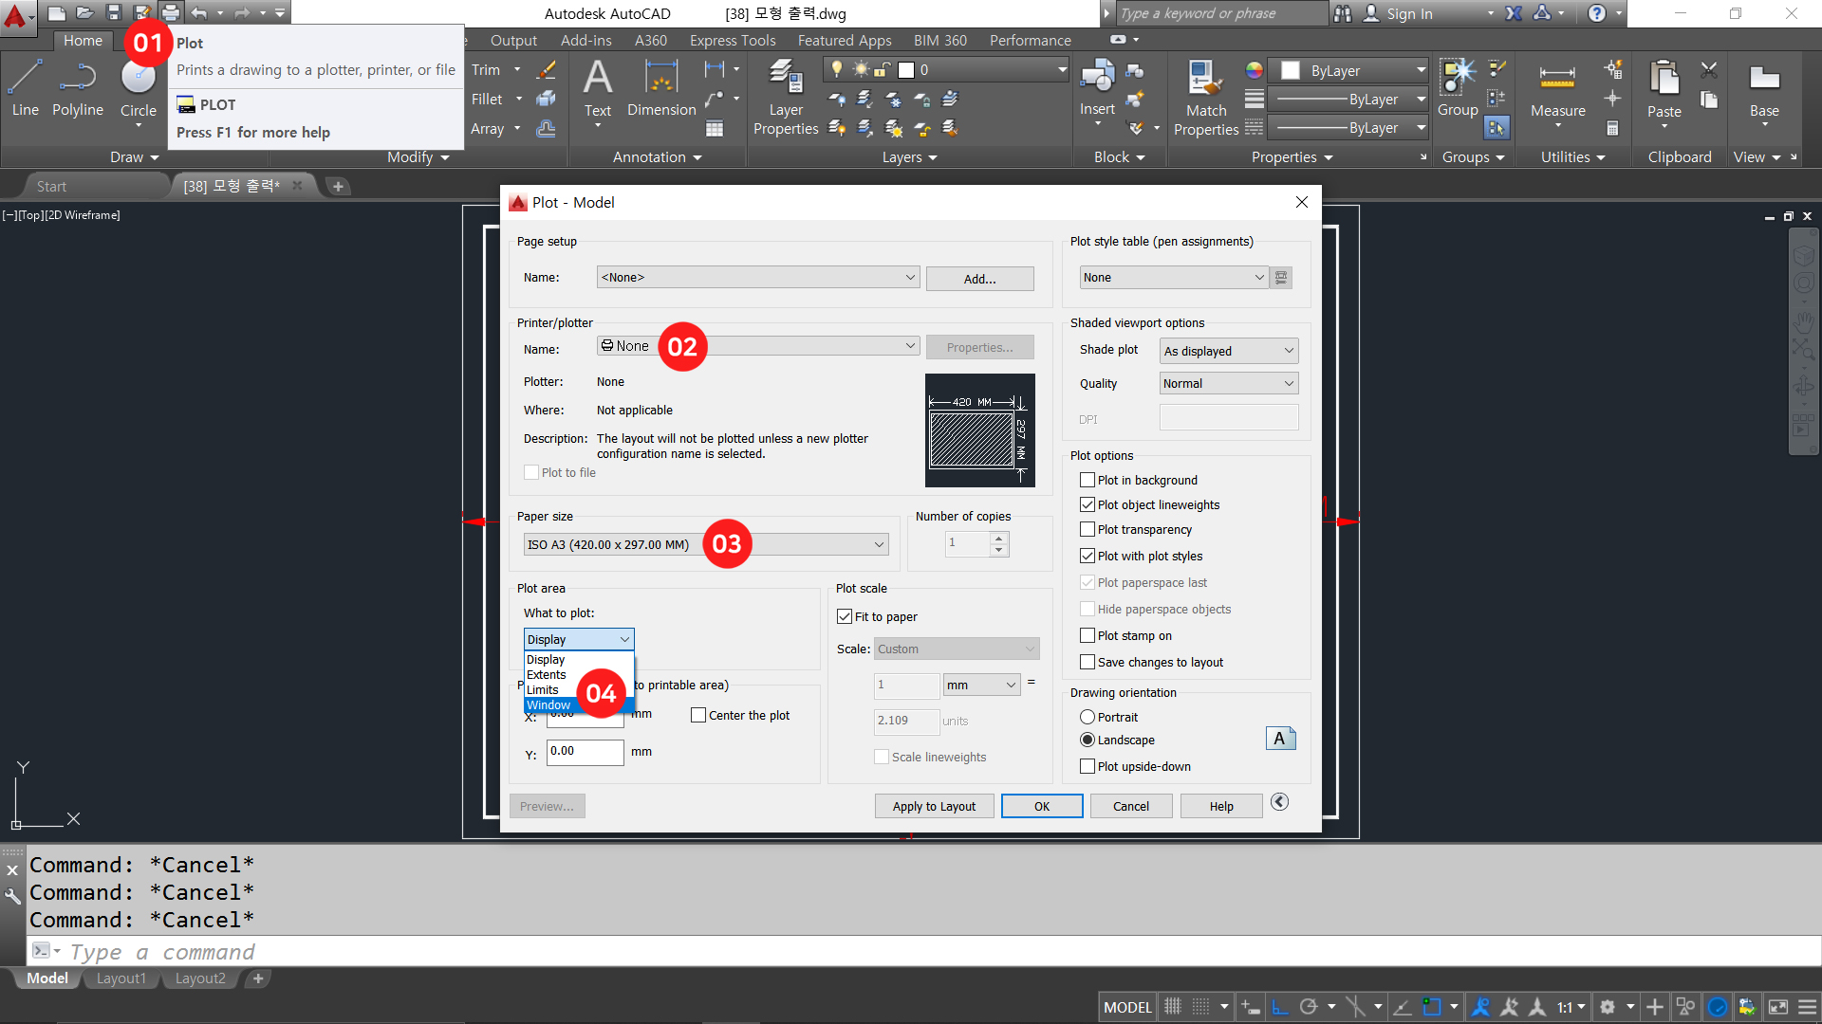Click Apply to Layout button
The height and width of the screenshot is (1024, 1822).
tap(934, 807)
